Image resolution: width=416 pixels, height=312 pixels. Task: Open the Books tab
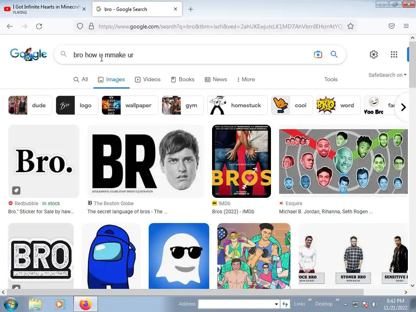[182, 79]
